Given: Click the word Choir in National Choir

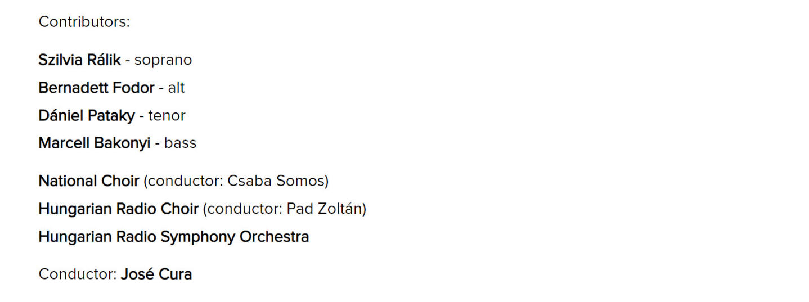Looking at the screenshot, I should (120, 181).
